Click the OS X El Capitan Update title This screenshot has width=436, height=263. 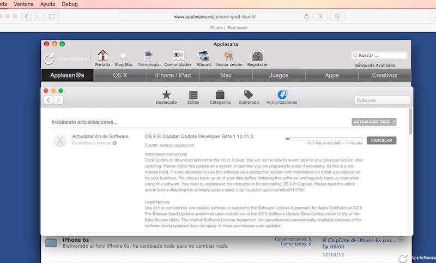click(x=199, y=136)
